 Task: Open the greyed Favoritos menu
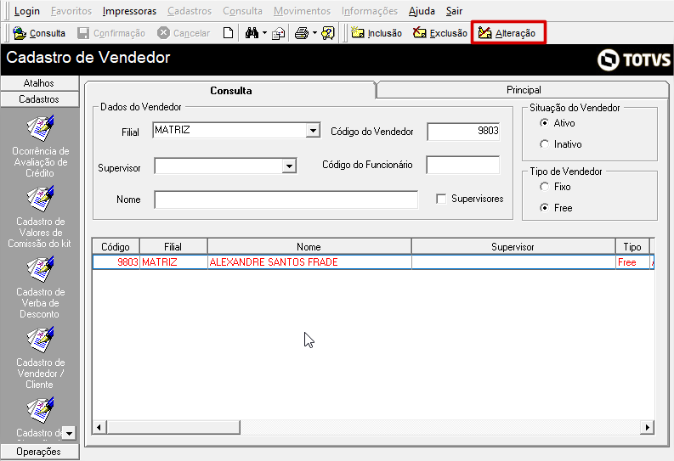point(71,11)
